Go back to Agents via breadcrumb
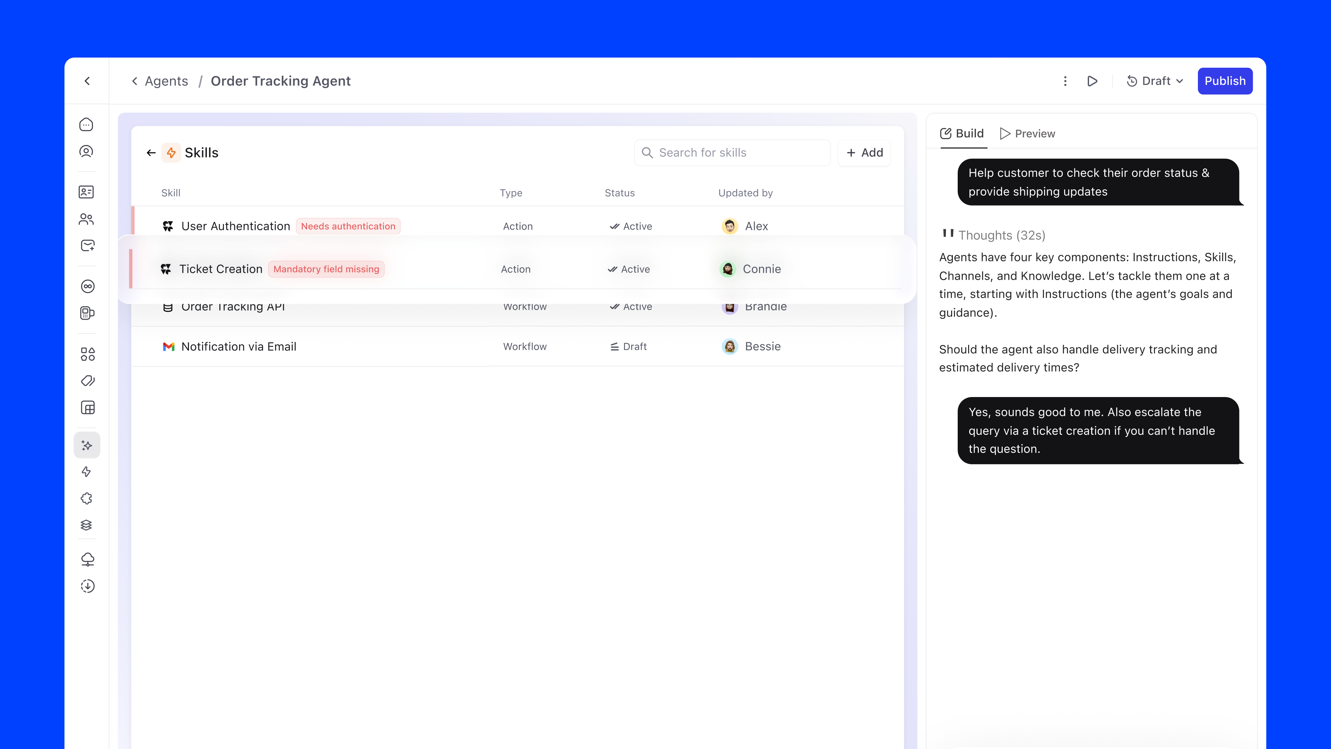The image size is (1331, 749). tap(160, 81)
